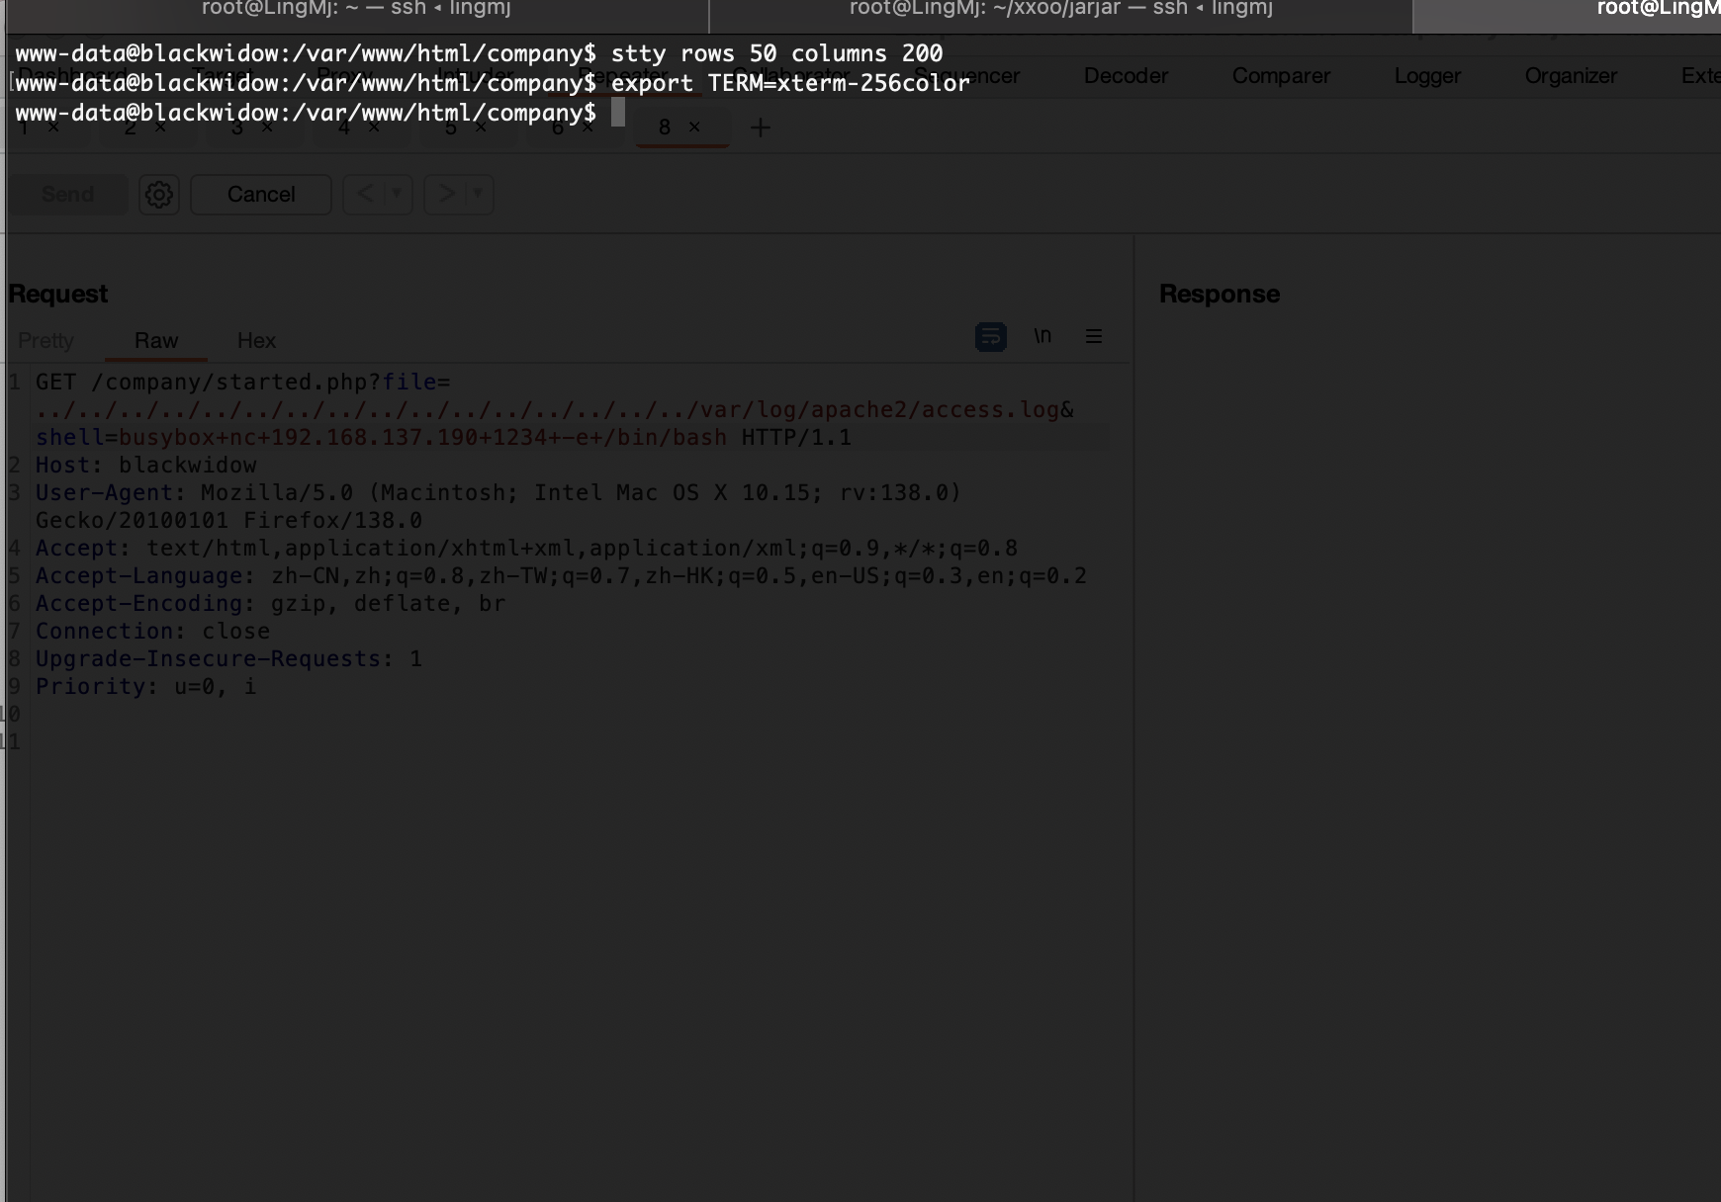1721x1202 pixels.
Task: Open the back-history dropdown arrow
Action: (x=397, y=194)
